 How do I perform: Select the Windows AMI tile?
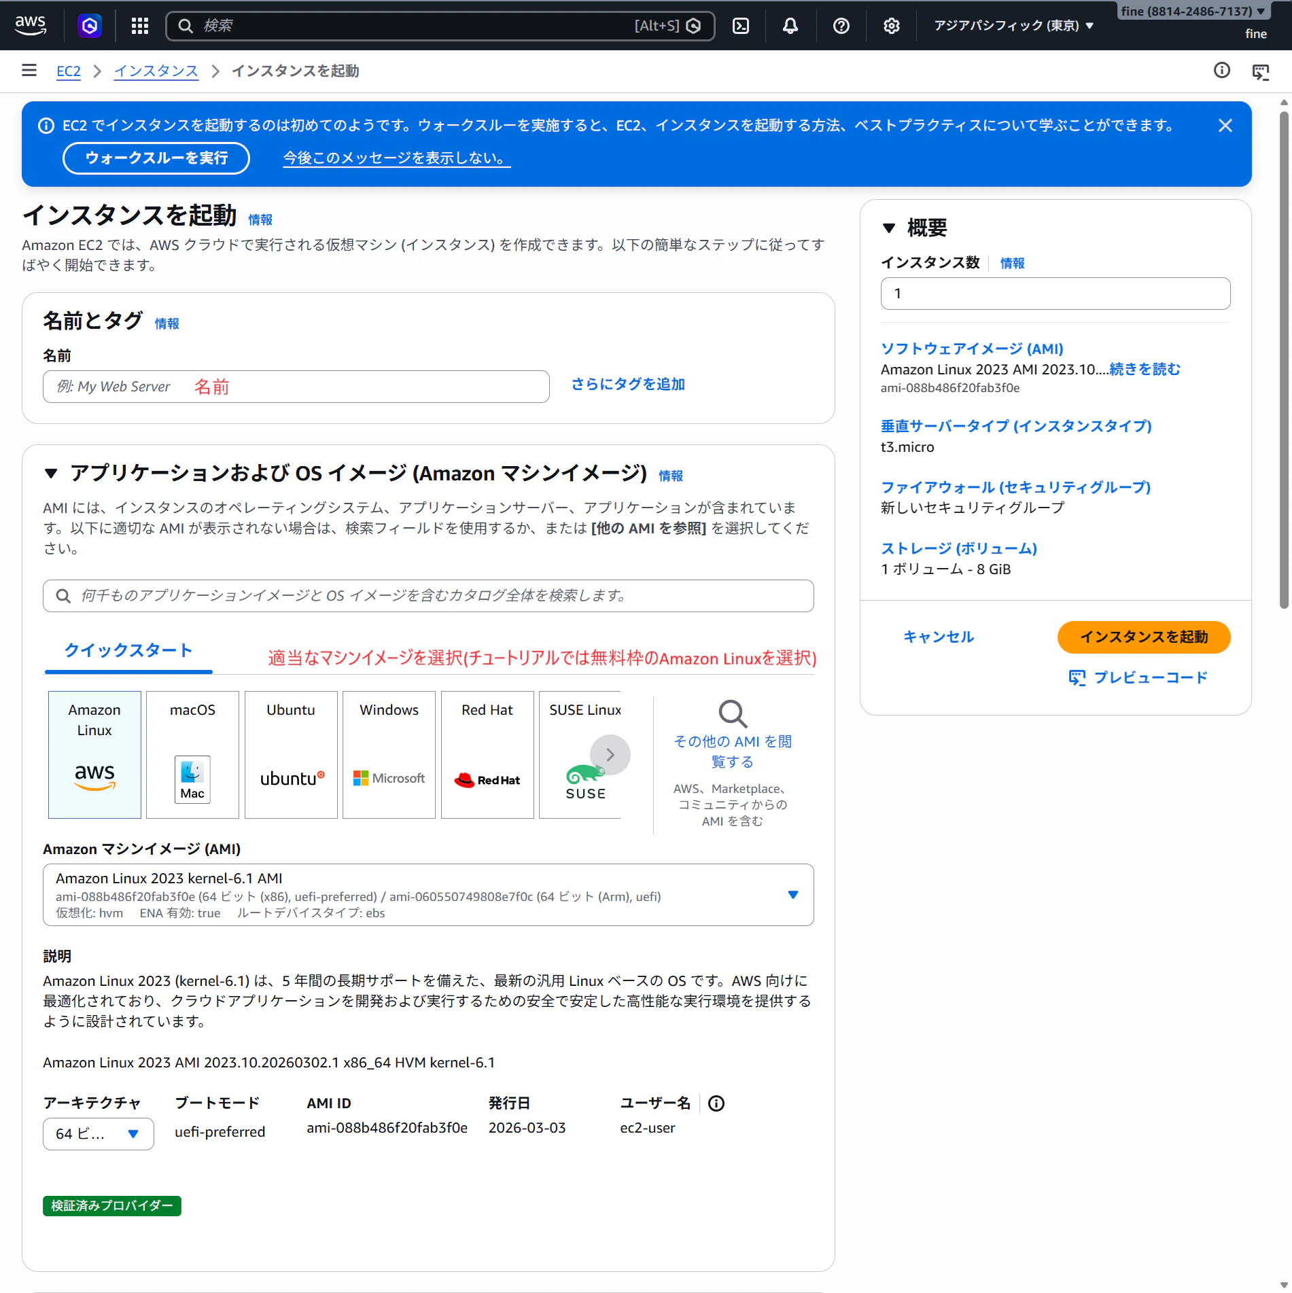[389, 755]
